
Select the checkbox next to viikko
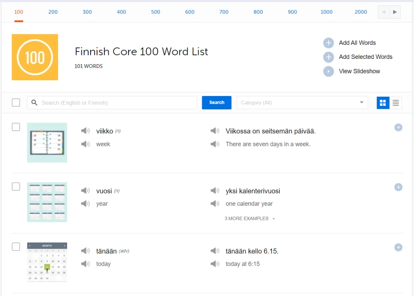(x=16, y=127)
